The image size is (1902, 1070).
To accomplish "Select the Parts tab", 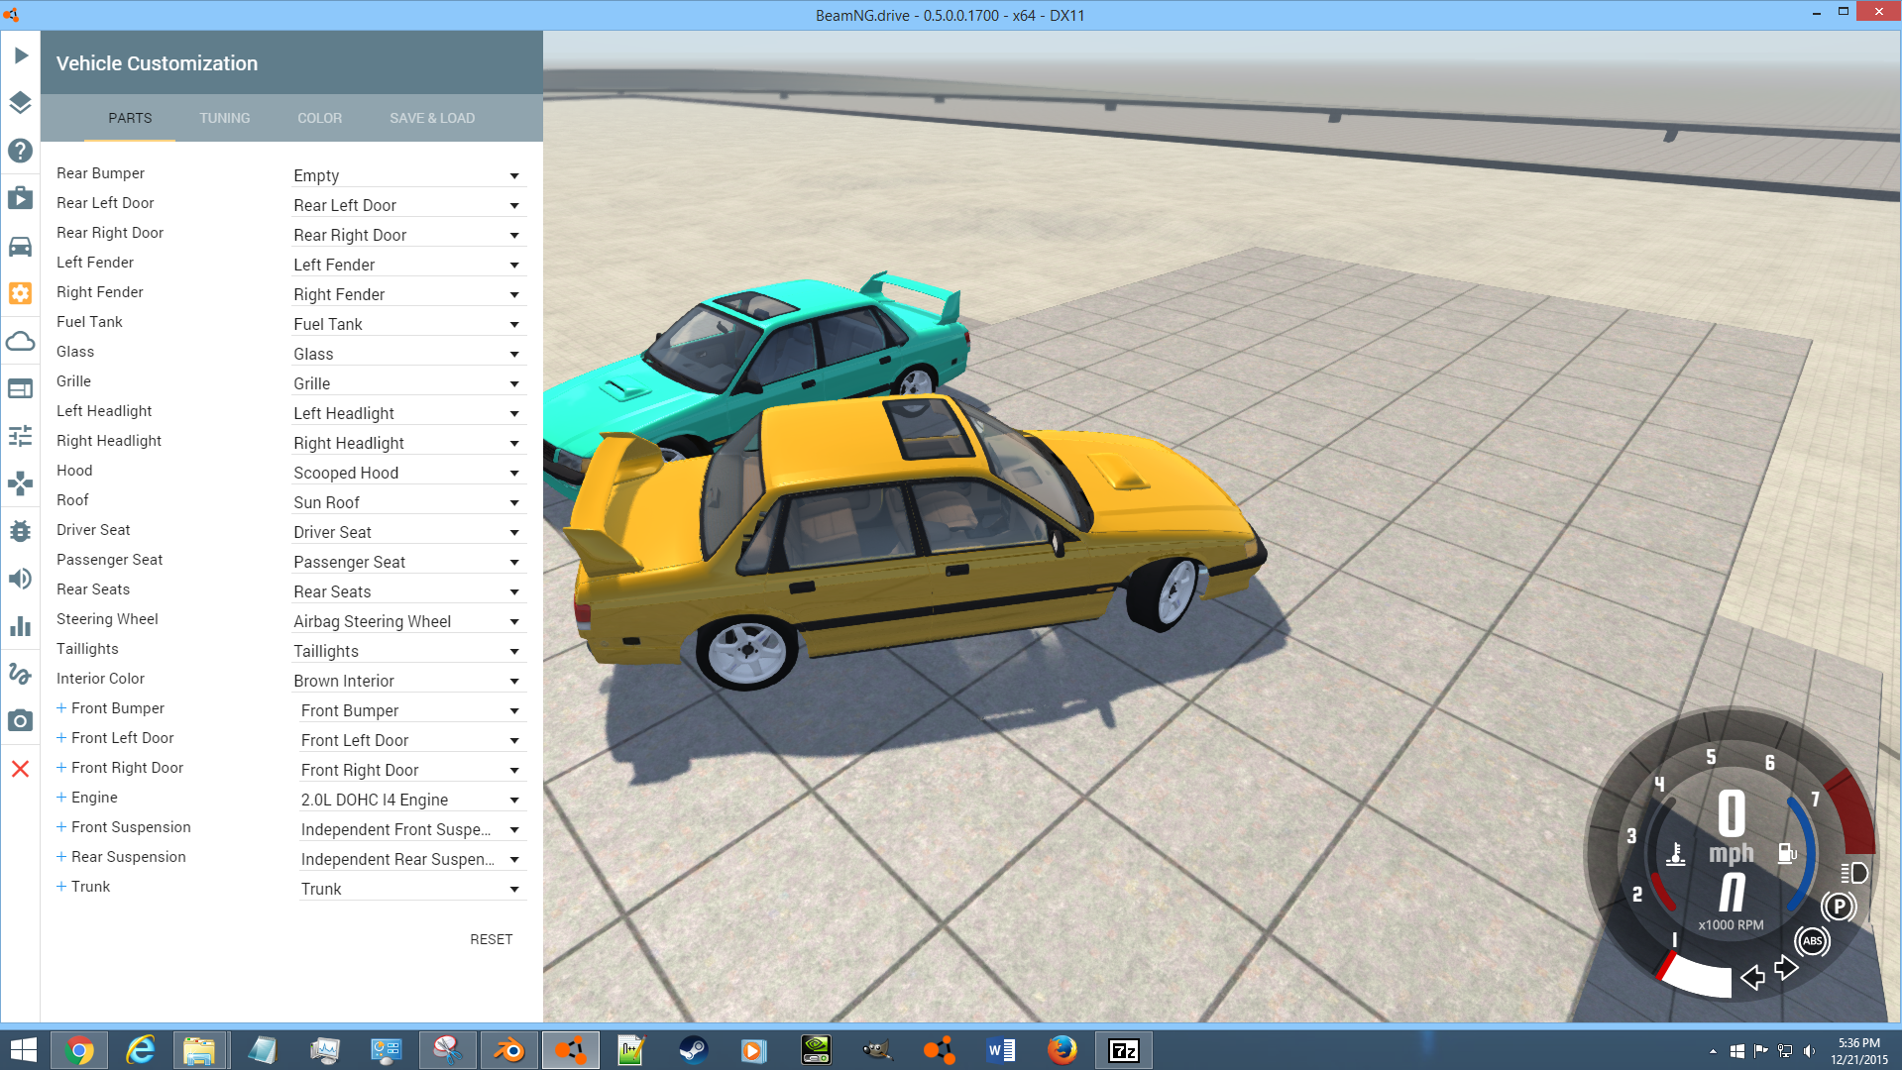I will click(x=130, y=118).
